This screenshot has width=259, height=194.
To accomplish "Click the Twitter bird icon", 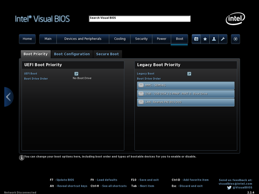I will click(229, 188).
